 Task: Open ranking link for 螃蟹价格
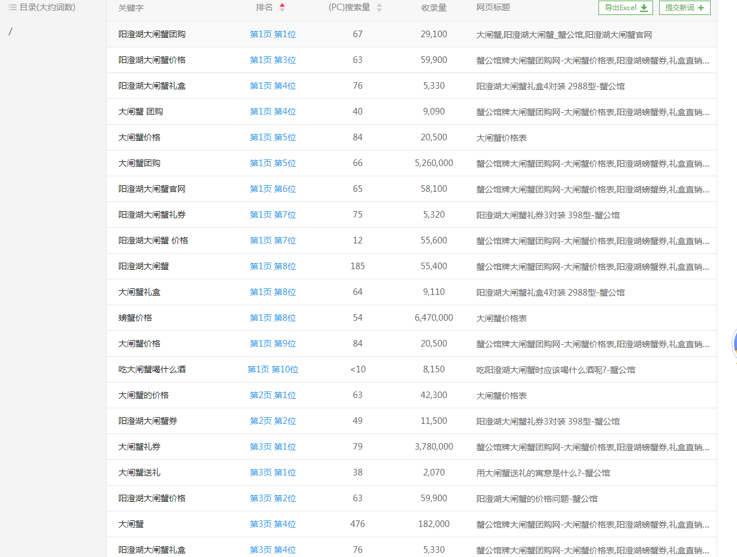point(273,318)
